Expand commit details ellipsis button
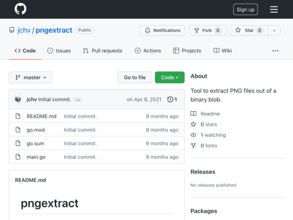293x220 pixels. point(78,100)
